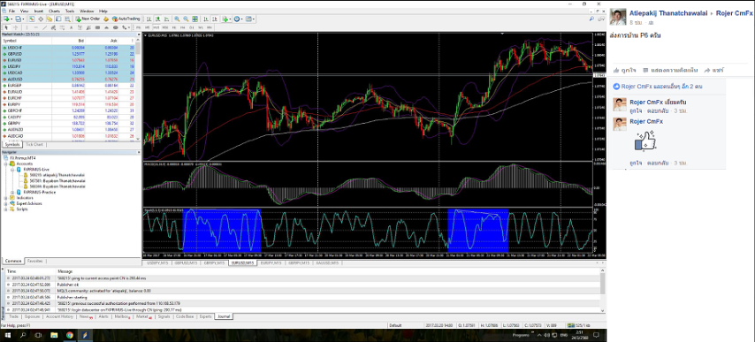Viewport: 755px width, 342px height.
Task: Open the Charts menu
Action: coord(55,11)
